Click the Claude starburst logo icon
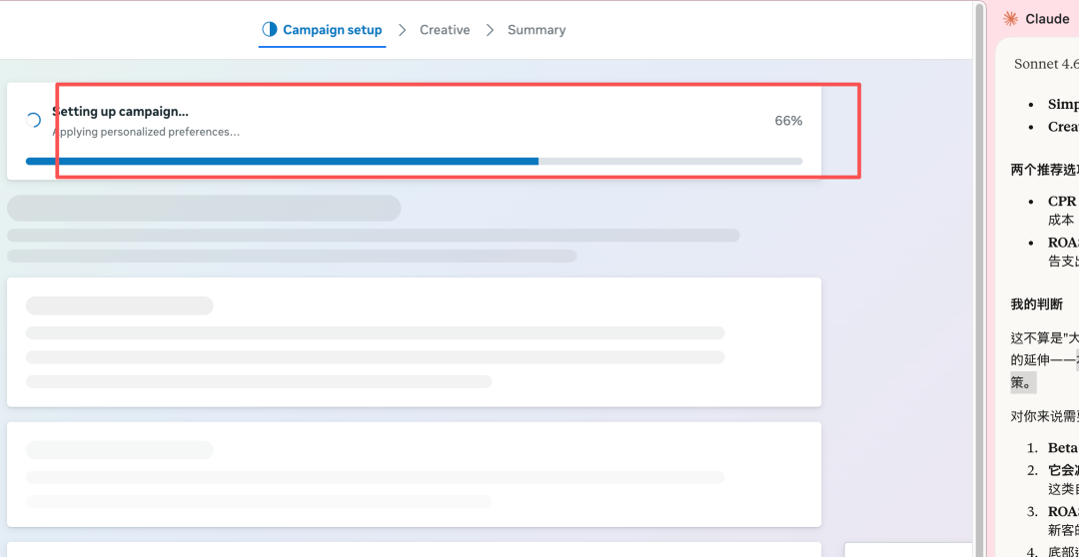 [1011, 19]
